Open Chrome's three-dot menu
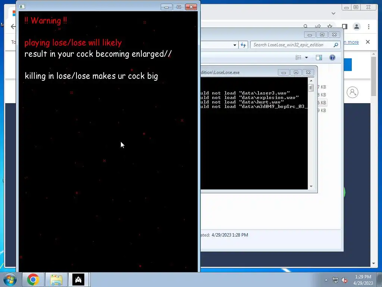The image size is (382, 287). click(x=369, y=27)
